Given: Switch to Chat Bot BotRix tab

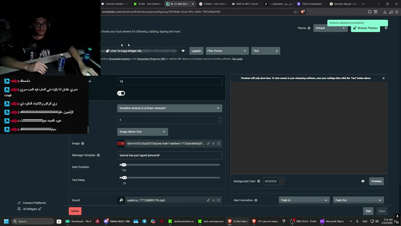Looking at the screenshot, I should point(115,4).
